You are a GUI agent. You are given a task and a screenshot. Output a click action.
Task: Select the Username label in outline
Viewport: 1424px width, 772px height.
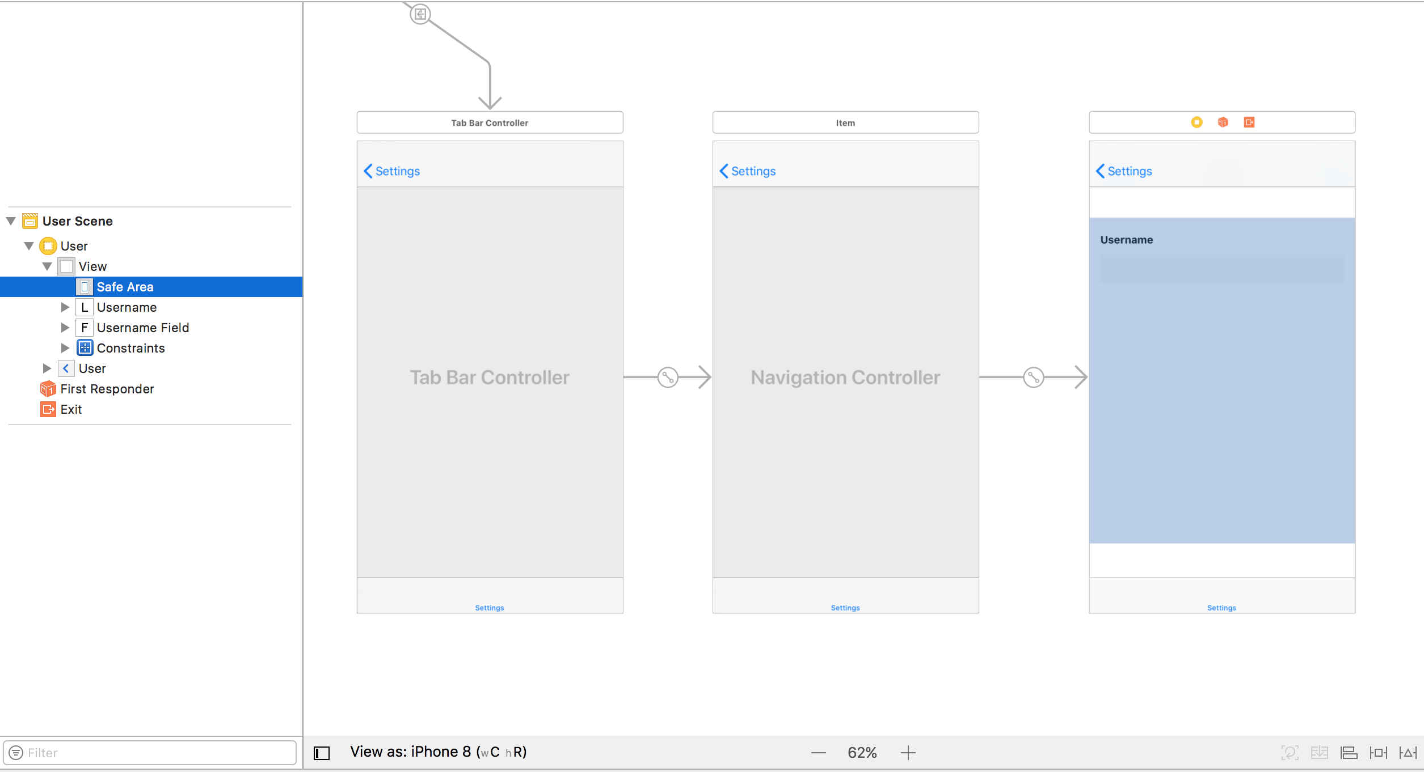pyautogui.click(x=127, y=307)
